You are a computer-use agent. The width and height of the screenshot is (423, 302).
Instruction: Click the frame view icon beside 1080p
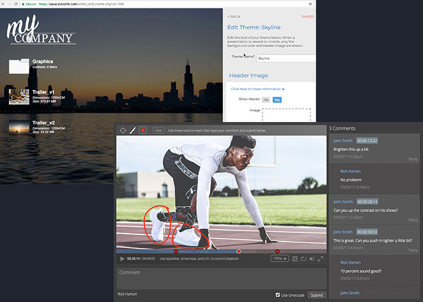pyautogui.click(x=295, y=259)
